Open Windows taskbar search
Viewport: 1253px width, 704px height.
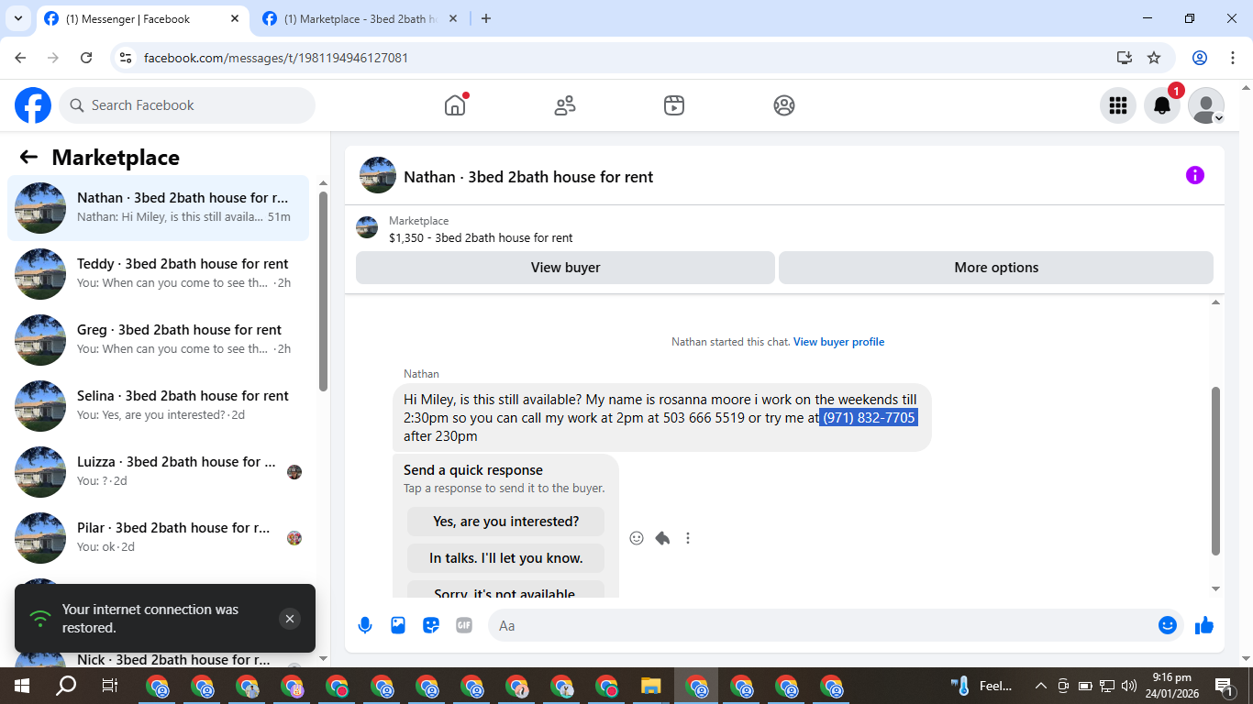66,686
